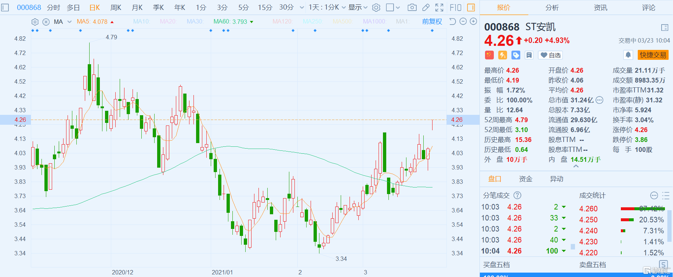Image resolution: width=673 pixels, height=277 pixels.
Task: Expand the 显示 dropdown
Action: pyautogui.click(x=358, y=7)
